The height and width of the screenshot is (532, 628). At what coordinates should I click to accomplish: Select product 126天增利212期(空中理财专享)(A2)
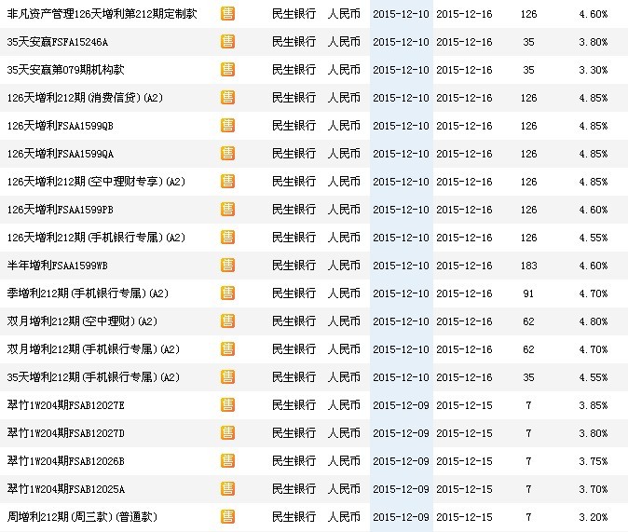point(96,182)
